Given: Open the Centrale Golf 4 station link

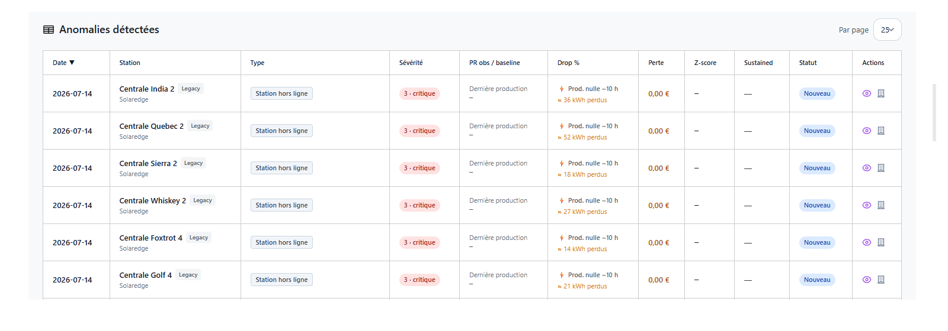Looking at the screenshot, I should (x=146, y=275).
